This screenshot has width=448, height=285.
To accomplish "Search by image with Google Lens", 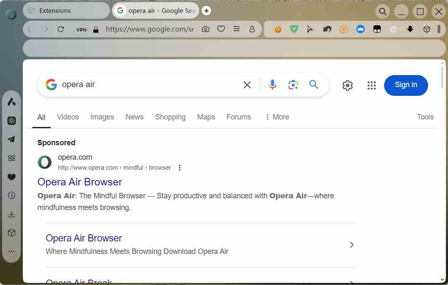I will (x=293, y=85).
